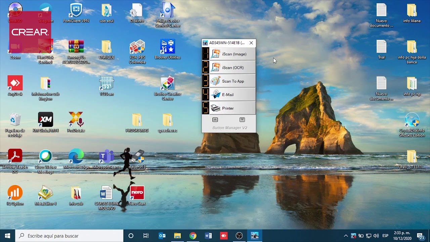Viewport: 430px width, 242px height.
Task: Select iScan (Image) button in Button Manager
Action: tap(233, 54)
